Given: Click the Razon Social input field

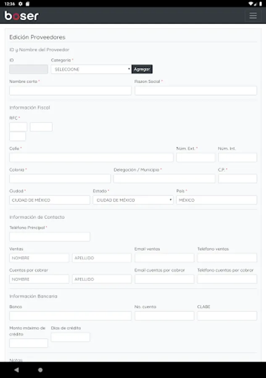Looking at the screenshot, I should [x=195, y=91].
